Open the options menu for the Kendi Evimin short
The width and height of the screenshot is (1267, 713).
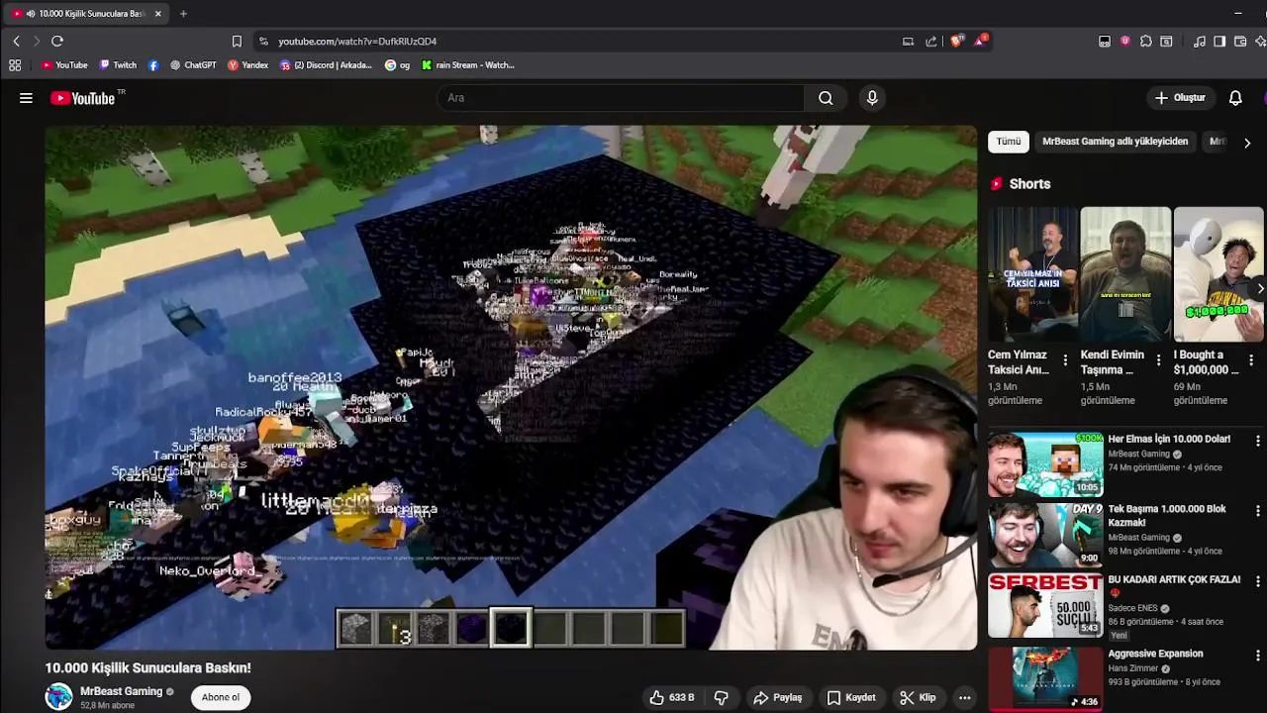[1158, 360]
